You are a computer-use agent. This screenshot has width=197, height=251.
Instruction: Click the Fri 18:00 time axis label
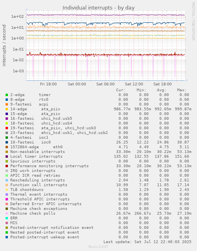48,84
